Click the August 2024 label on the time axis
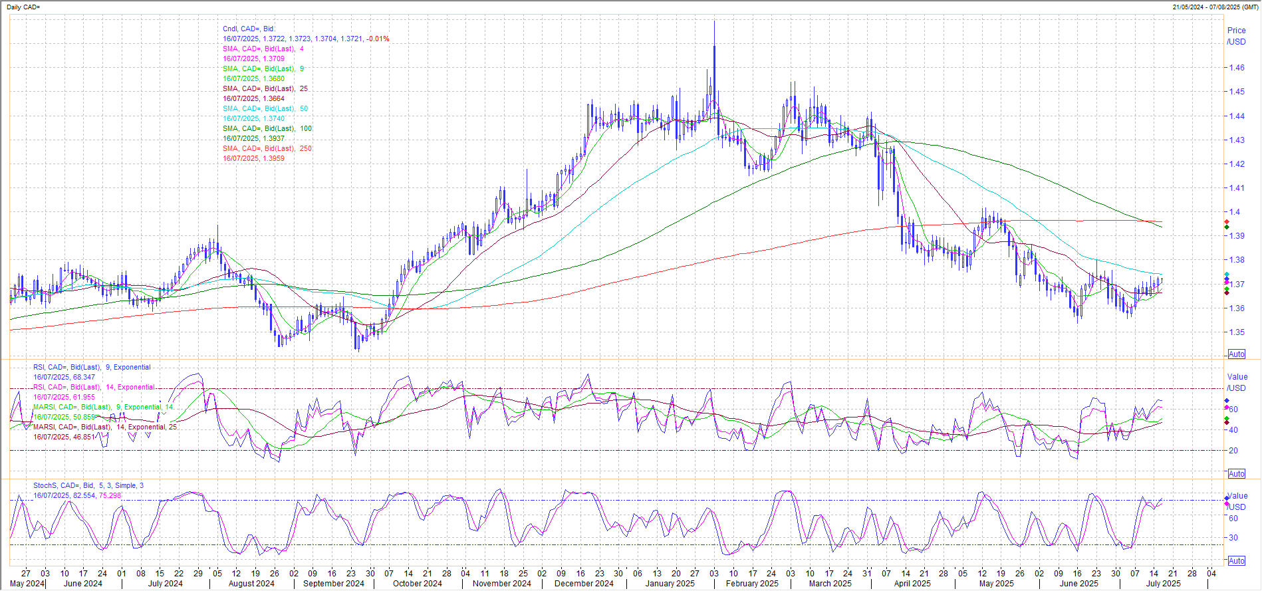 (251, 584)
